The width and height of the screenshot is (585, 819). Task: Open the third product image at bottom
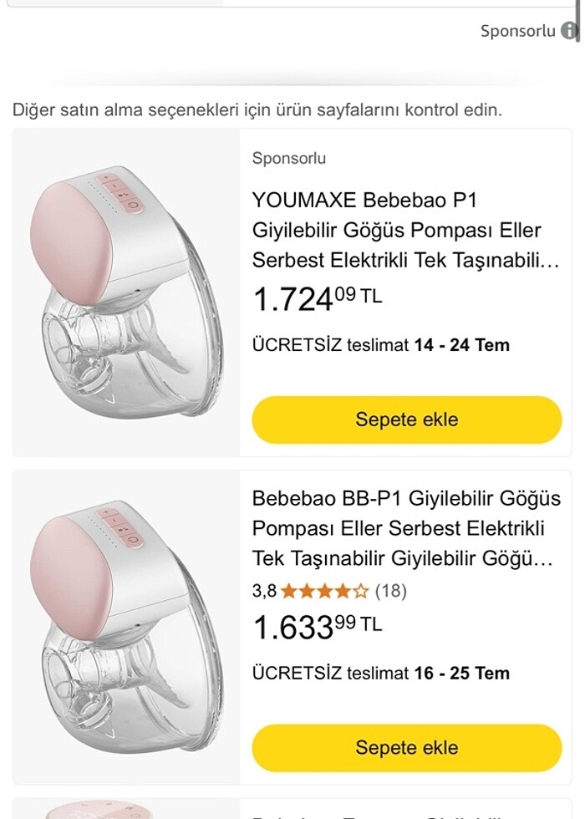[x=126, y=811]
